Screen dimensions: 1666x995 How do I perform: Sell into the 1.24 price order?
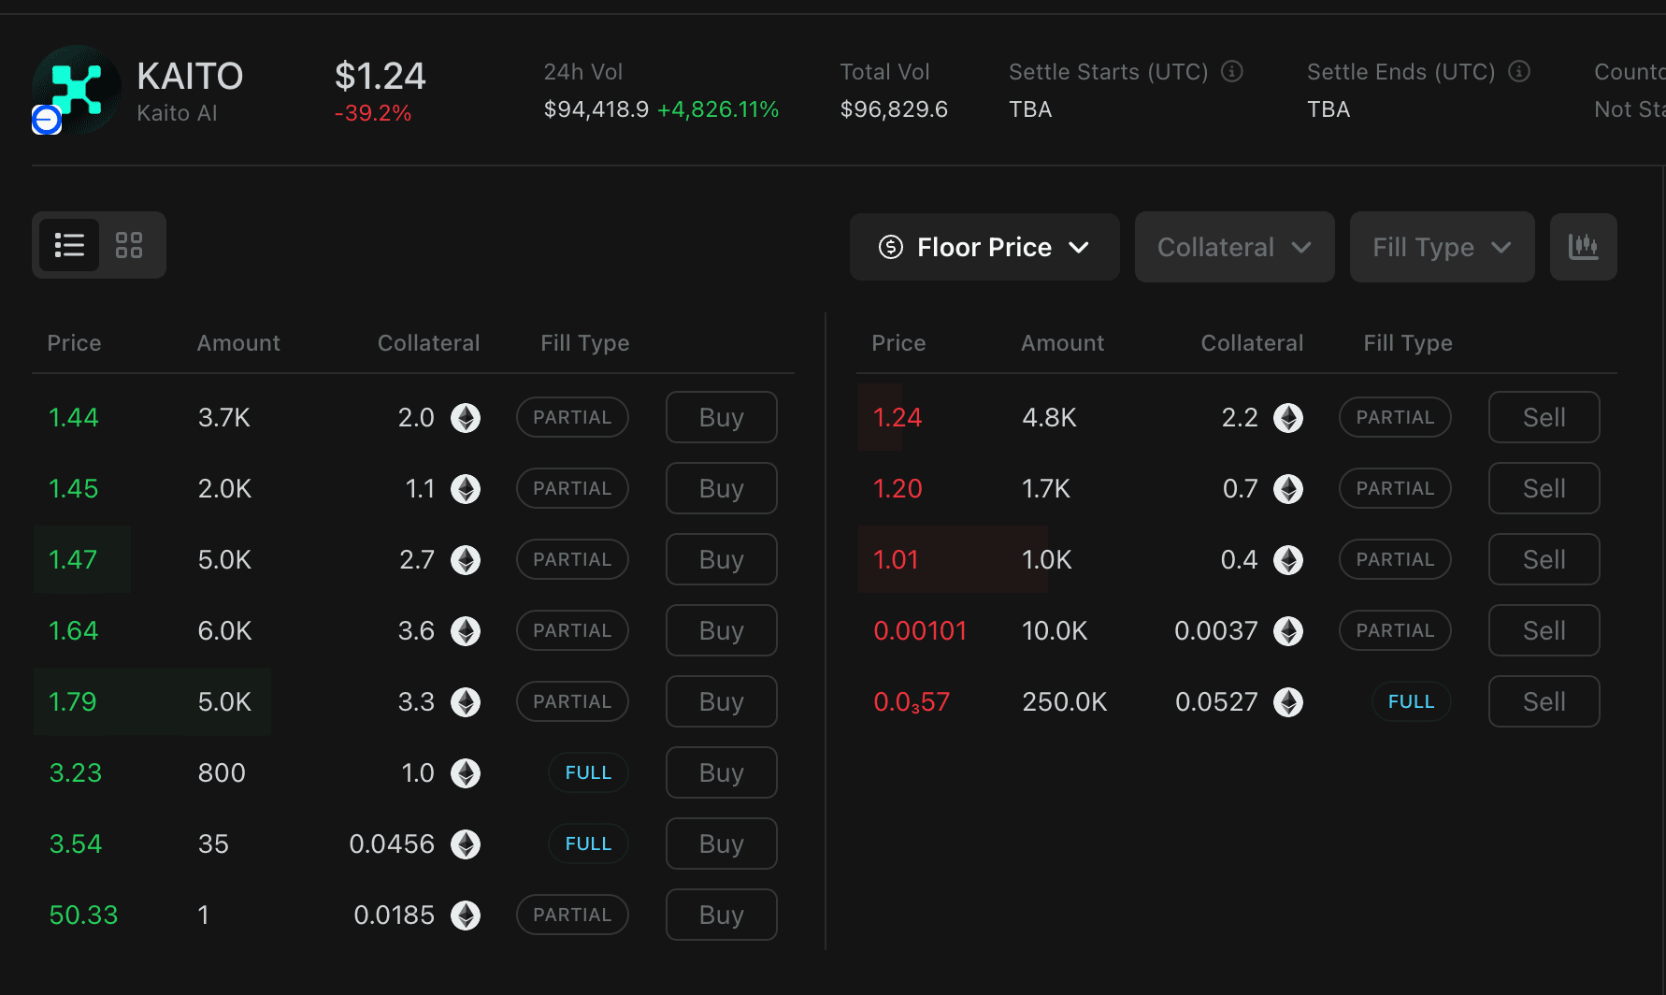pyautogui.click(x=1544, y=417)
